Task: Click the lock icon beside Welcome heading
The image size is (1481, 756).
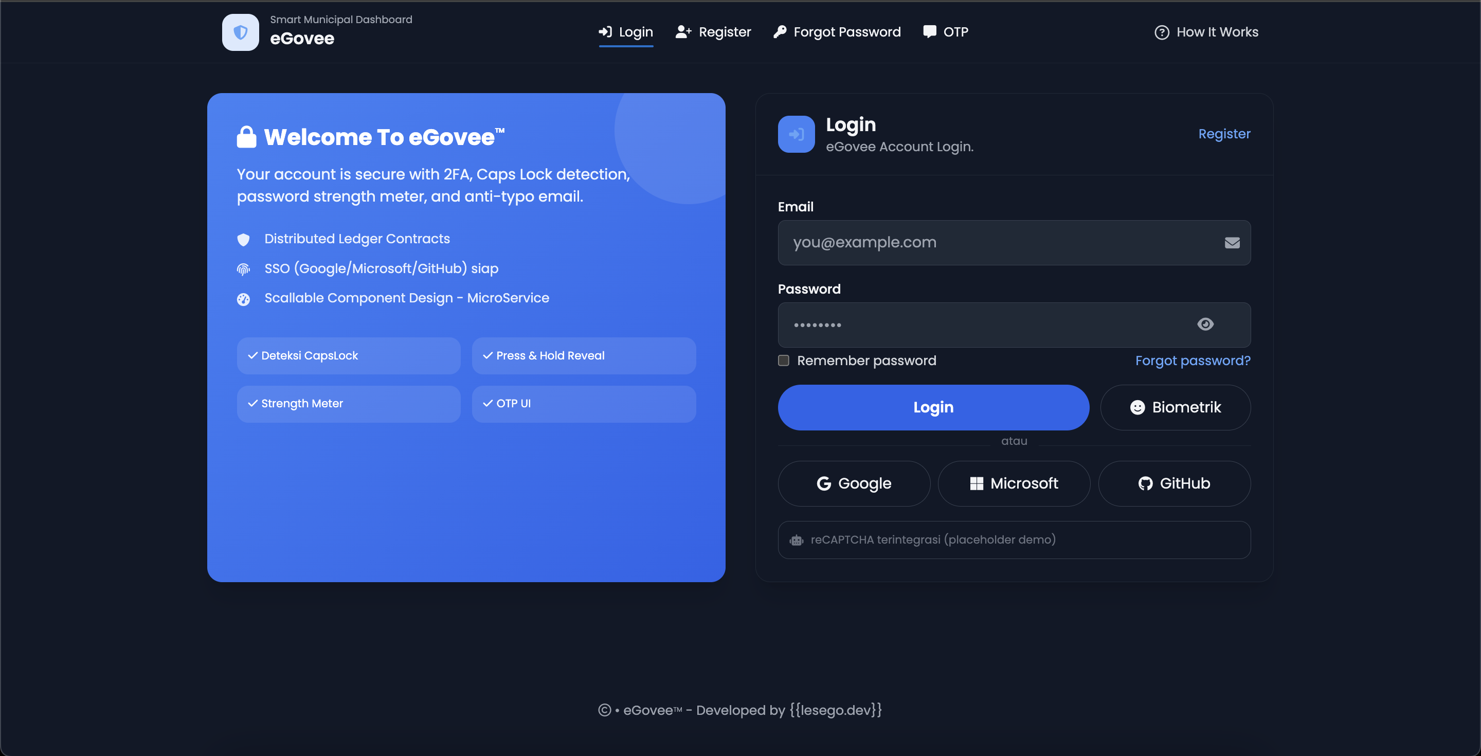Action: (246, 137)
